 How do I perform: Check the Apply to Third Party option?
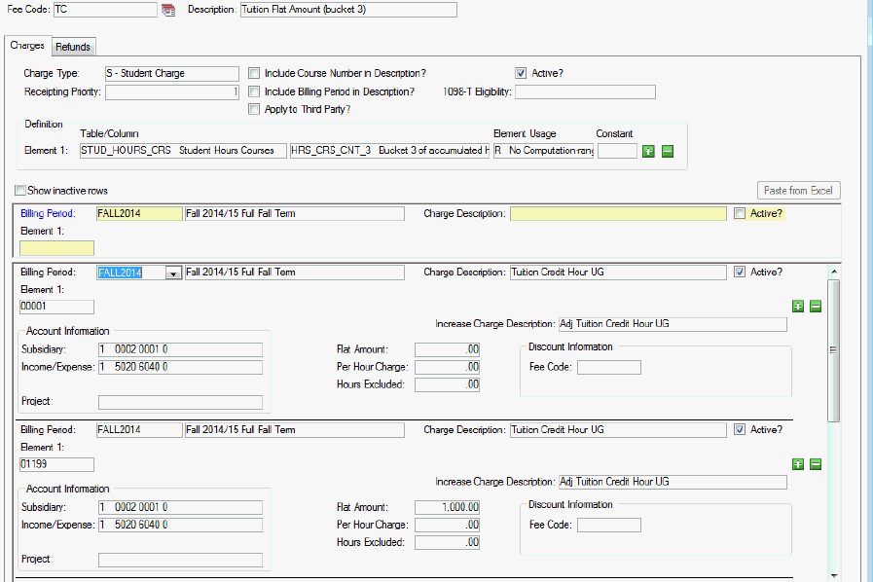[x=254, y=109]
